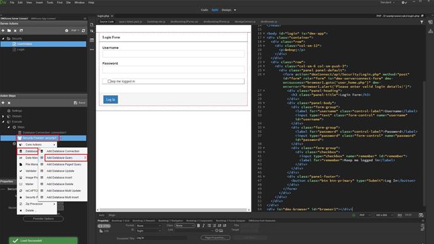
Task: Choose Add Database Multi Insert
Action: point(62,197)
